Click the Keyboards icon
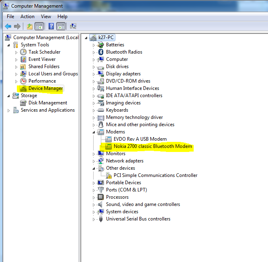Screen dimensions: 268x262 point(101,110)
